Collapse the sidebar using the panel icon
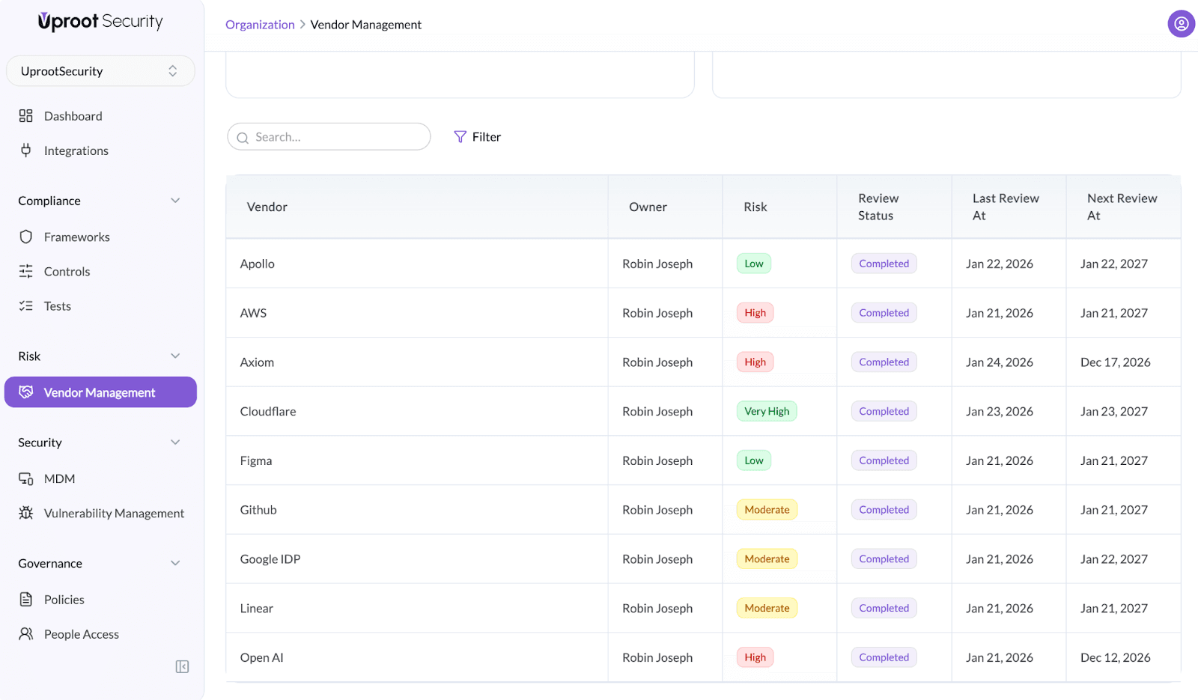Viewport: 1198px width, 700px height. coord(182,666)
